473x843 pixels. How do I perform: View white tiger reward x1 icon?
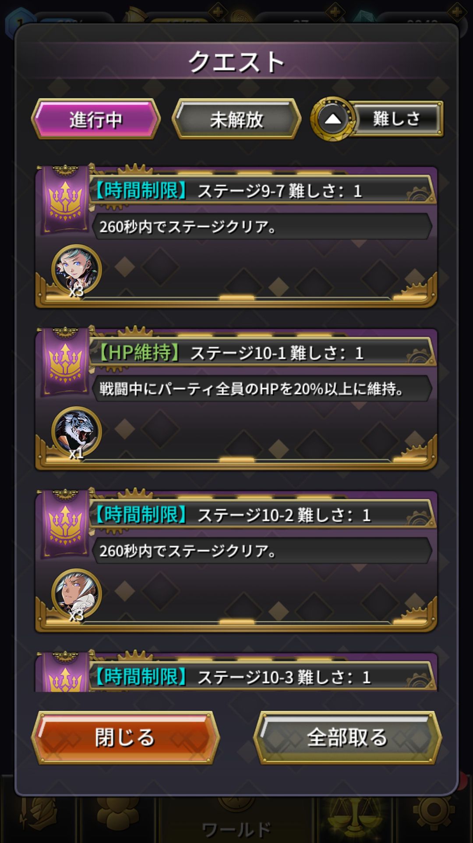click(77, 432)
